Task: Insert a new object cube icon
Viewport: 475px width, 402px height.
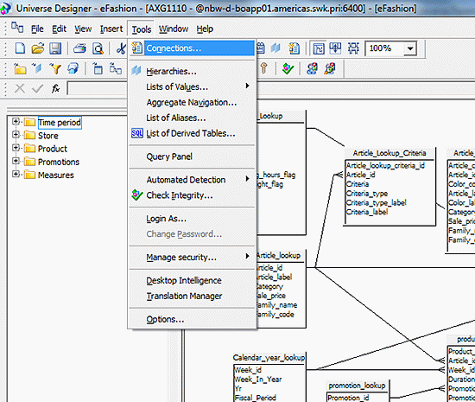Action: click(37, 69)
